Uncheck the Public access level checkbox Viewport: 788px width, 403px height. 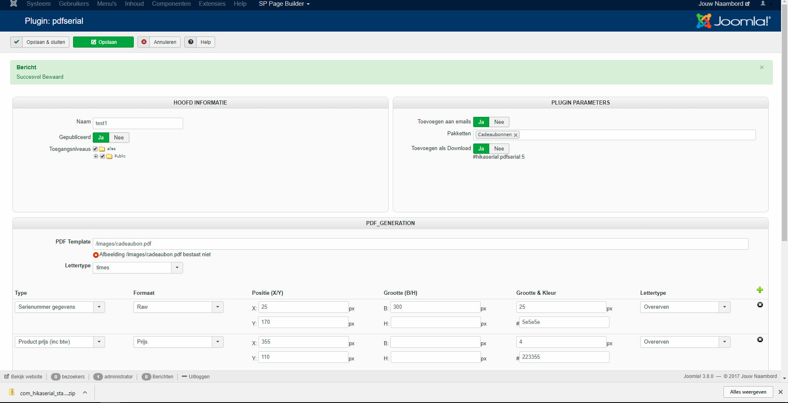click(x=103, y=156)
